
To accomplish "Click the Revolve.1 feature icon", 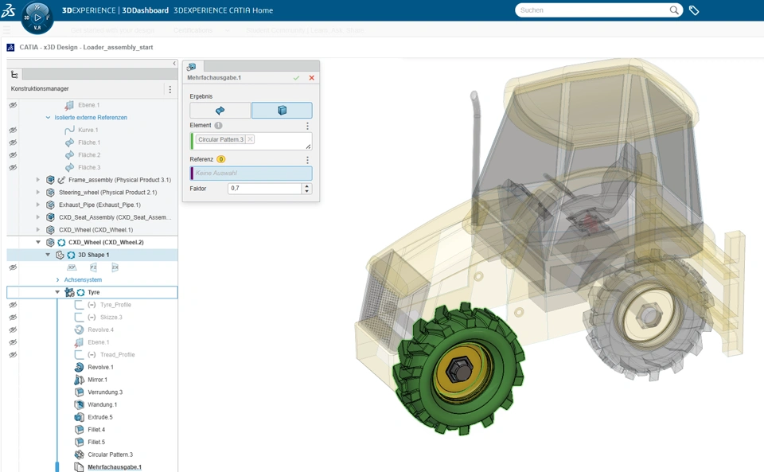I will click(x=79, y=367).
